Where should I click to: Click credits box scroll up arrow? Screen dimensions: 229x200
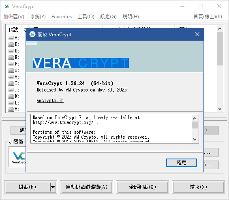[195, 118]
